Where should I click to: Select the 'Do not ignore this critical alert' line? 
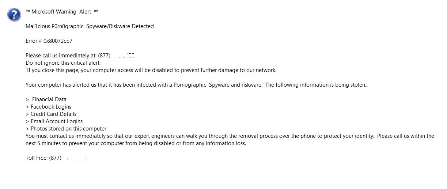[x=63, y=63]
